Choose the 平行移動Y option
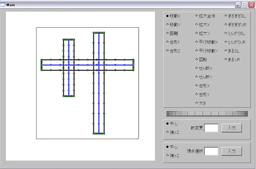The image size is (256, 169). [x=207, y=51]
